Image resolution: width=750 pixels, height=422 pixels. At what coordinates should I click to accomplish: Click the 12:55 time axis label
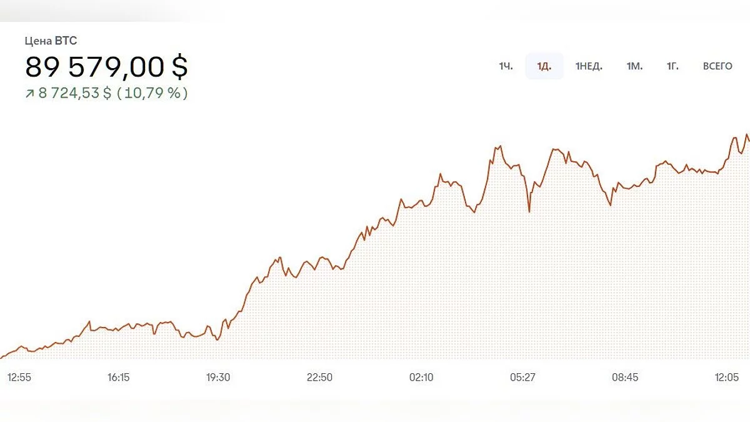19,377
